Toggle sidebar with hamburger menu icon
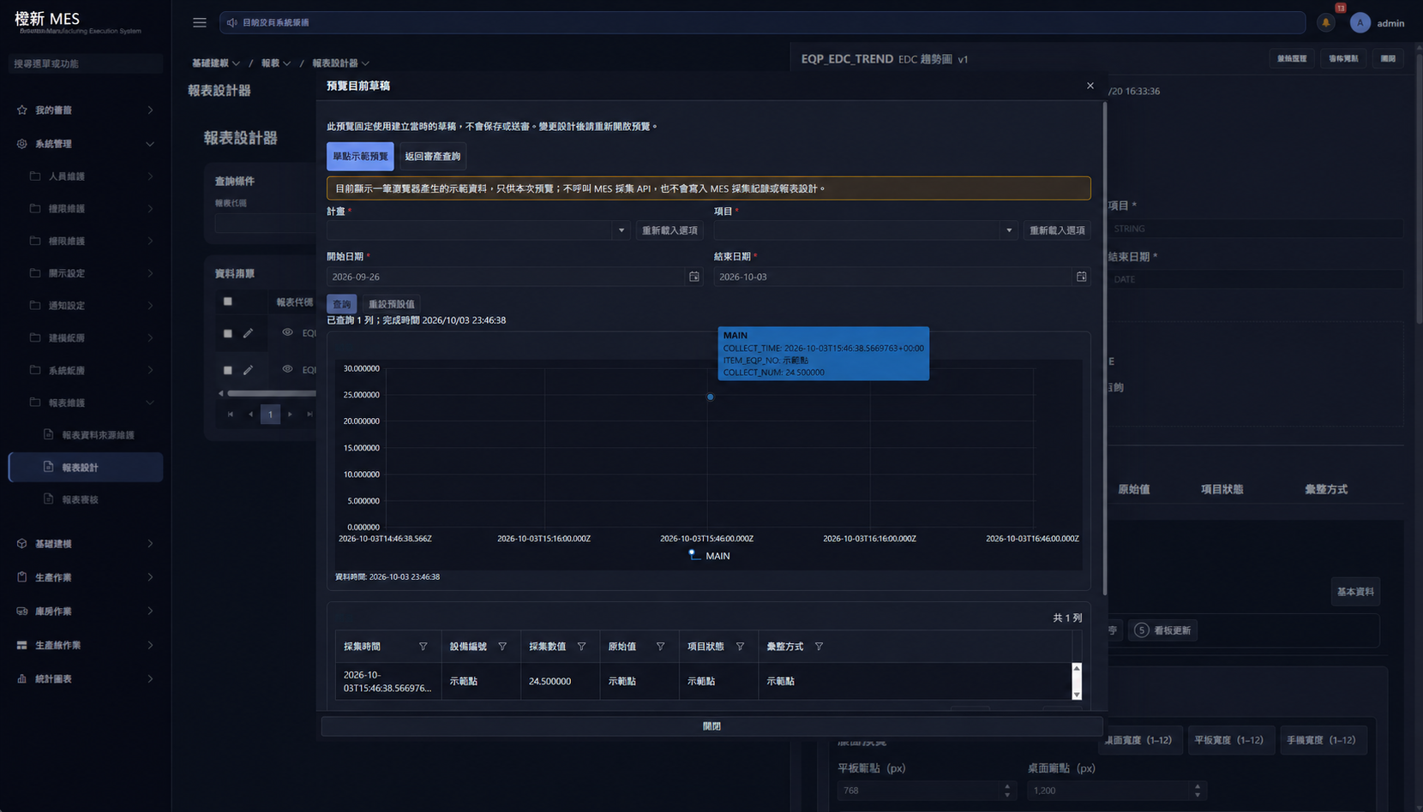The width and height of the screenshot is (1423, 812). pos(200,23)
